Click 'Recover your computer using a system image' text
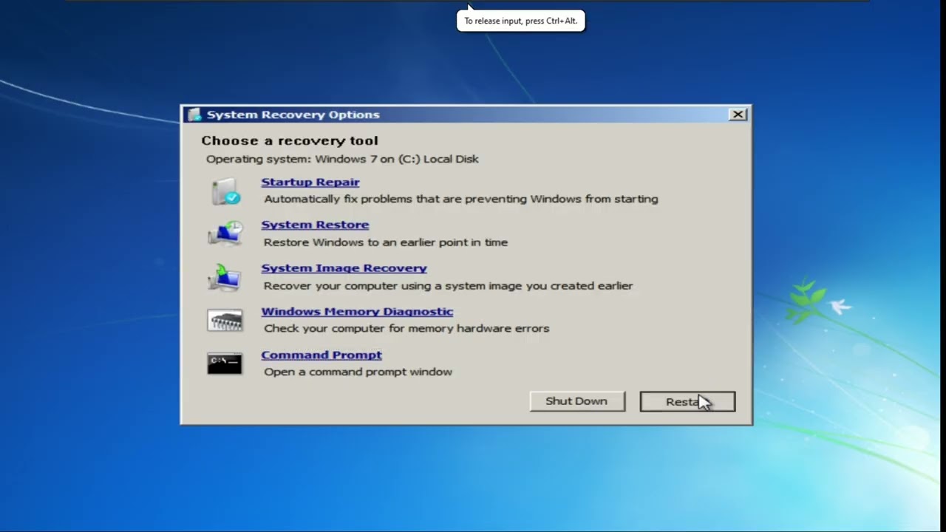Image resolution: width=946 pixels, height=532 pixels. point(449,285)
